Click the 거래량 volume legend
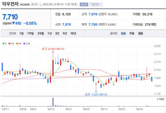The width and height of the screenshot is (166, 113). pos(161,99)
